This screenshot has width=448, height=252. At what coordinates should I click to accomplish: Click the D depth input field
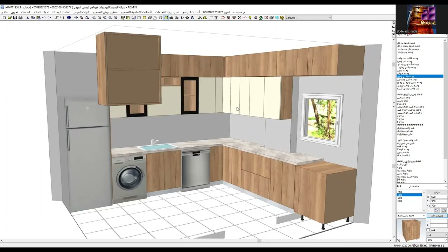tap(439, 201)
